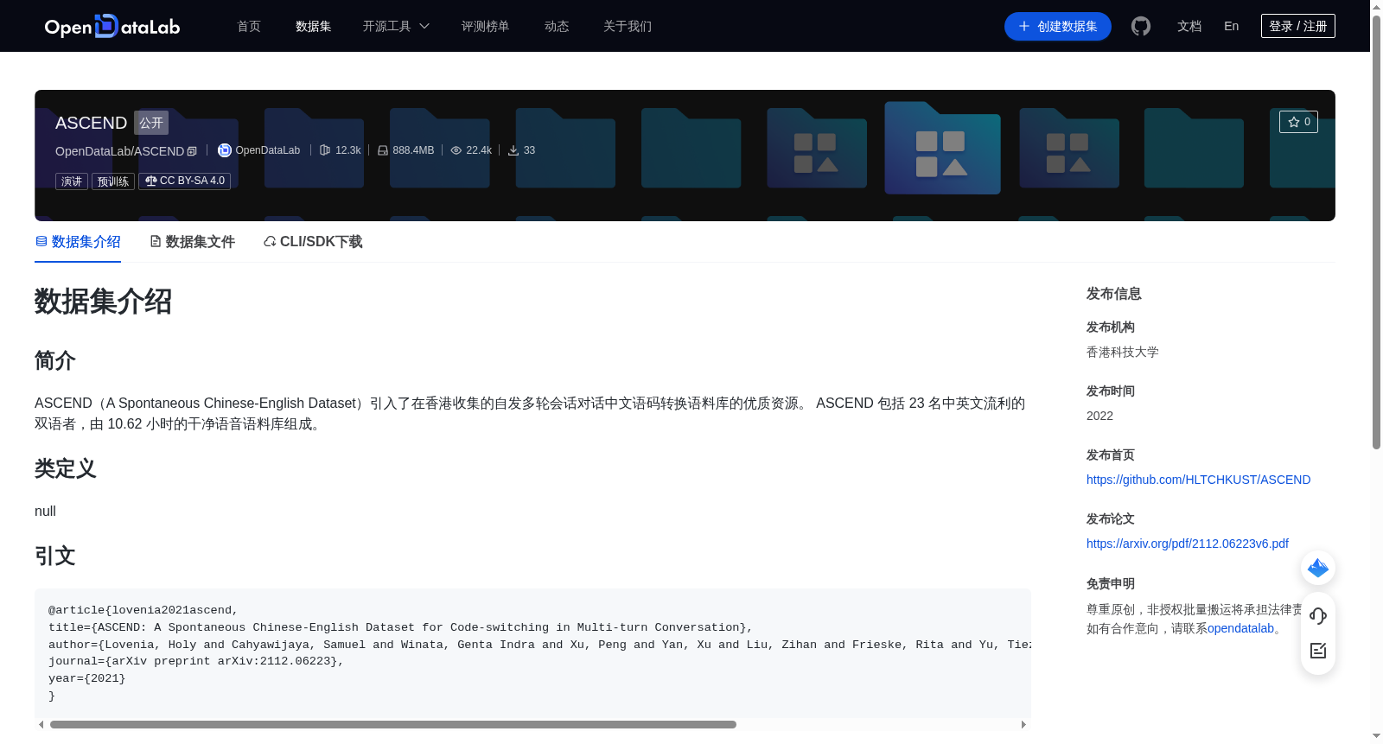Select the 数据集文件 tab
The width and height of the screenshot is (1383, 744).
(x=192, y=242)
